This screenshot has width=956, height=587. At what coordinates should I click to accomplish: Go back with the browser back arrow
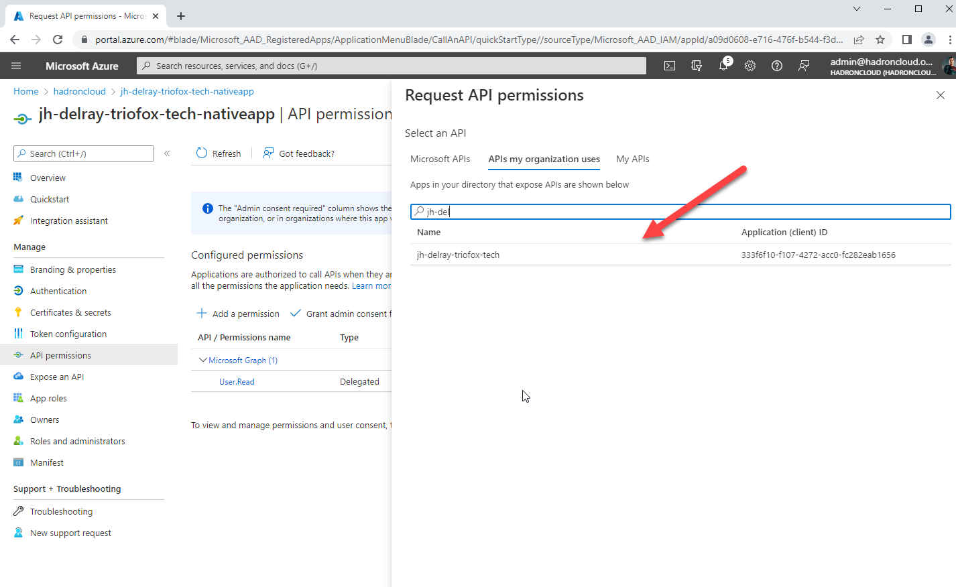[15, 40]
